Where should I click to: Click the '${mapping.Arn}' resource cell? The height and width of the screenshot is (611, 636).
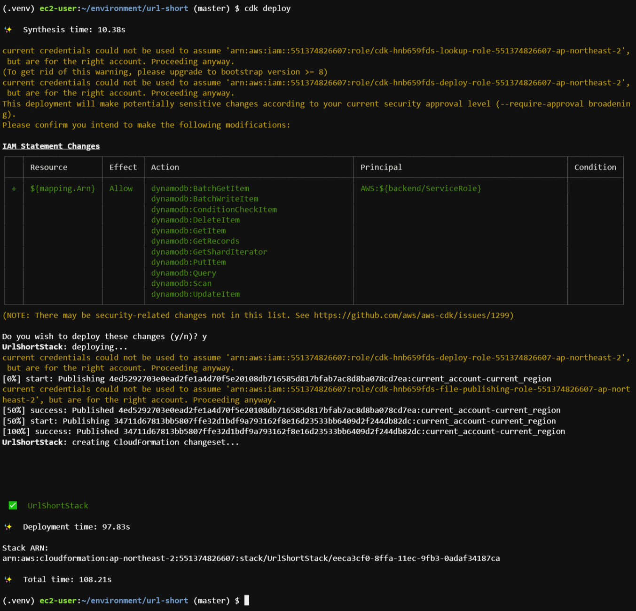click(x=63, y=188)
